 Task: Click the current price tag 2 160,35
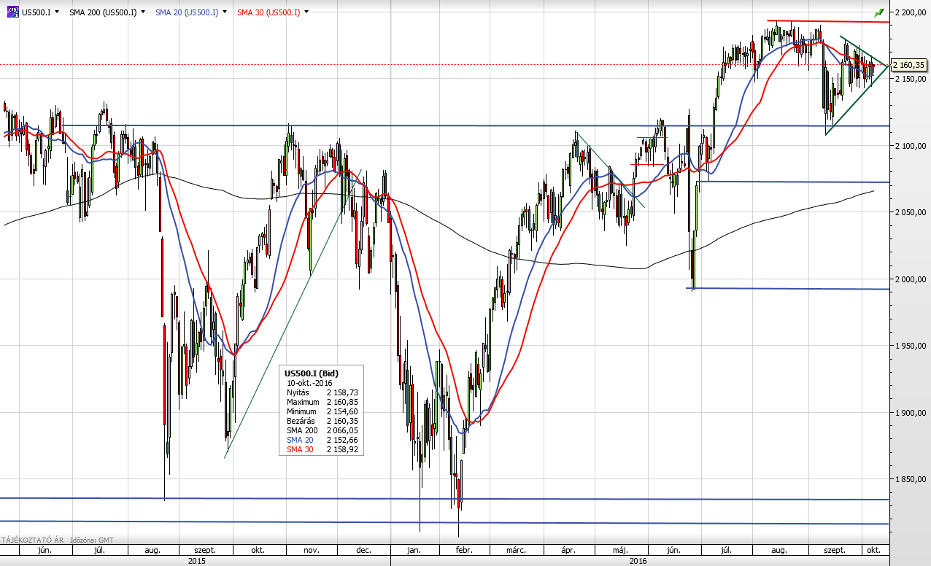(910, 65)
